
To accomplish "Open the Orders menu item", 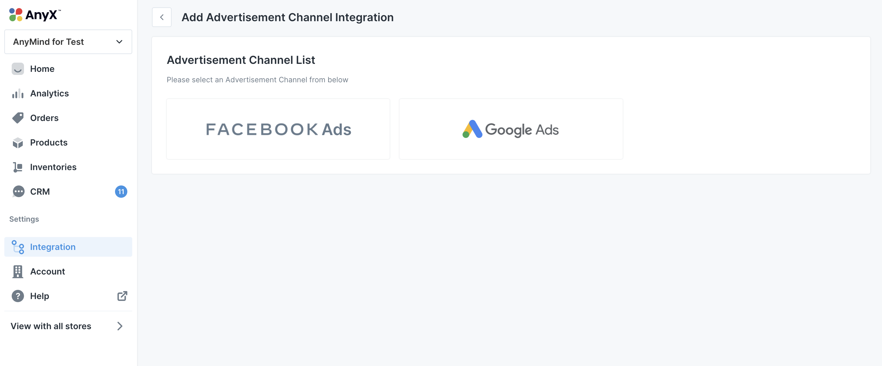I will point(44,118).
